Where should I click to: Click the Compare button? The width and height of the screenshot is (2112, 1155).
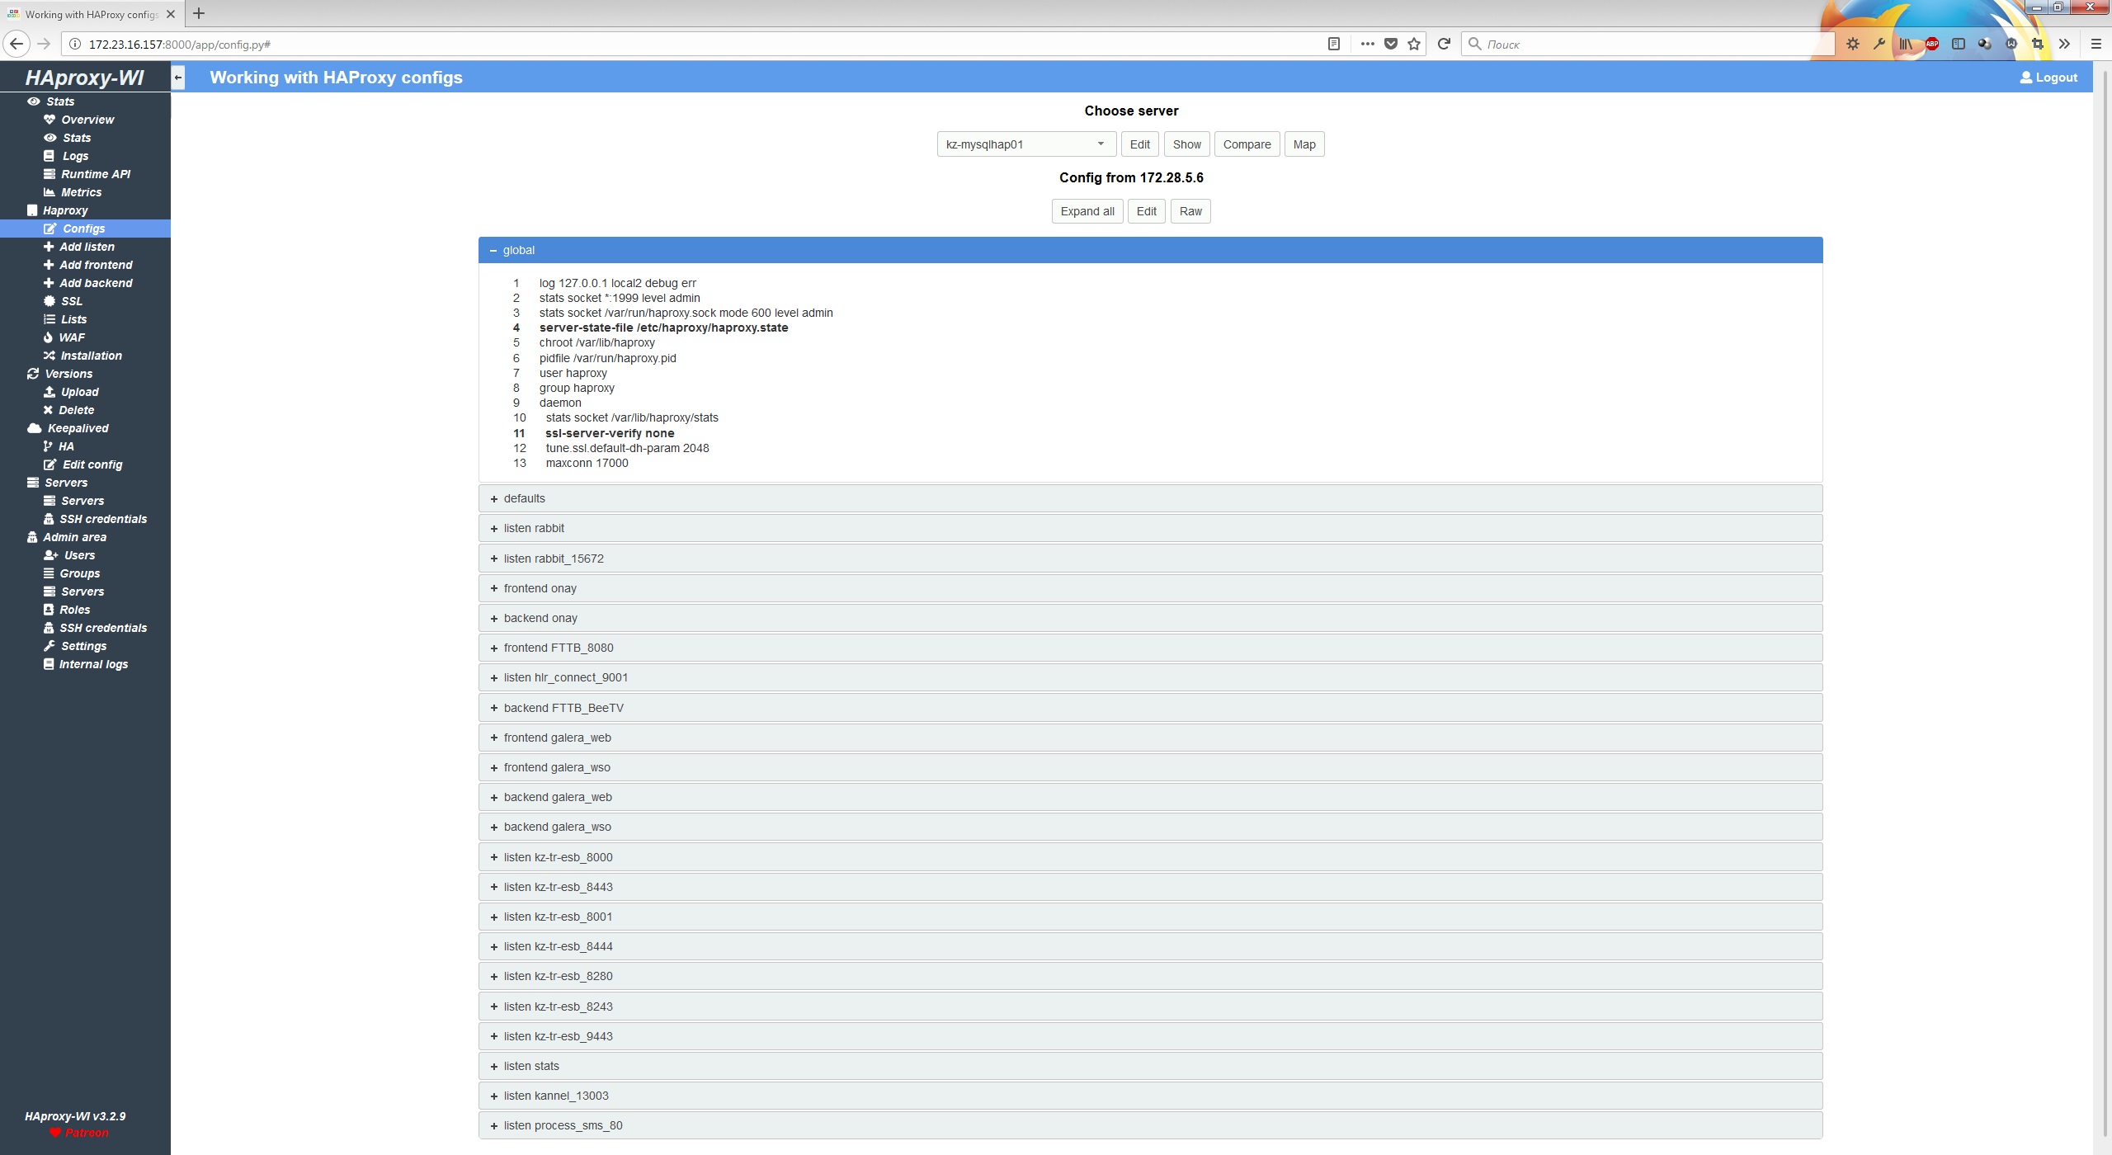1247,144
